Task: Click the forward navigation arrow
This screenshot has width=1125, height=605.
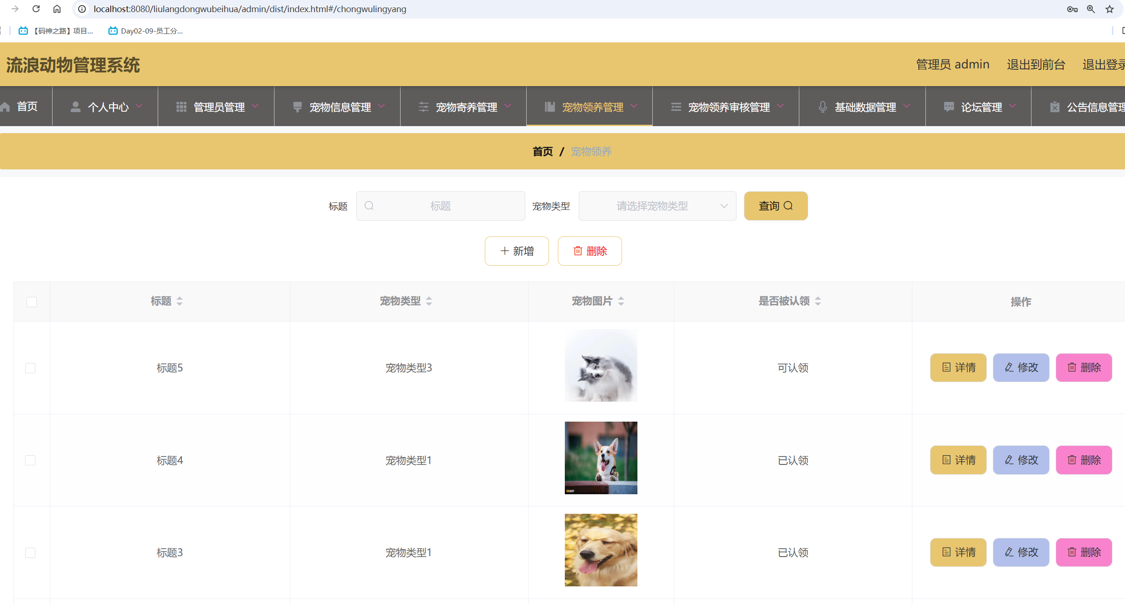Action: (x=15, y=9)
